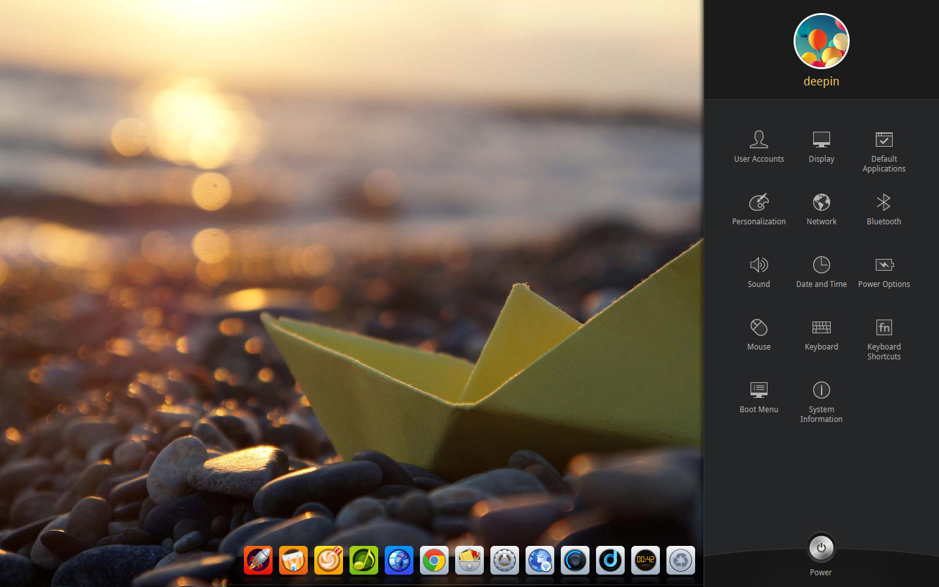Open Boot Menu settings

[x=758, y=397]
